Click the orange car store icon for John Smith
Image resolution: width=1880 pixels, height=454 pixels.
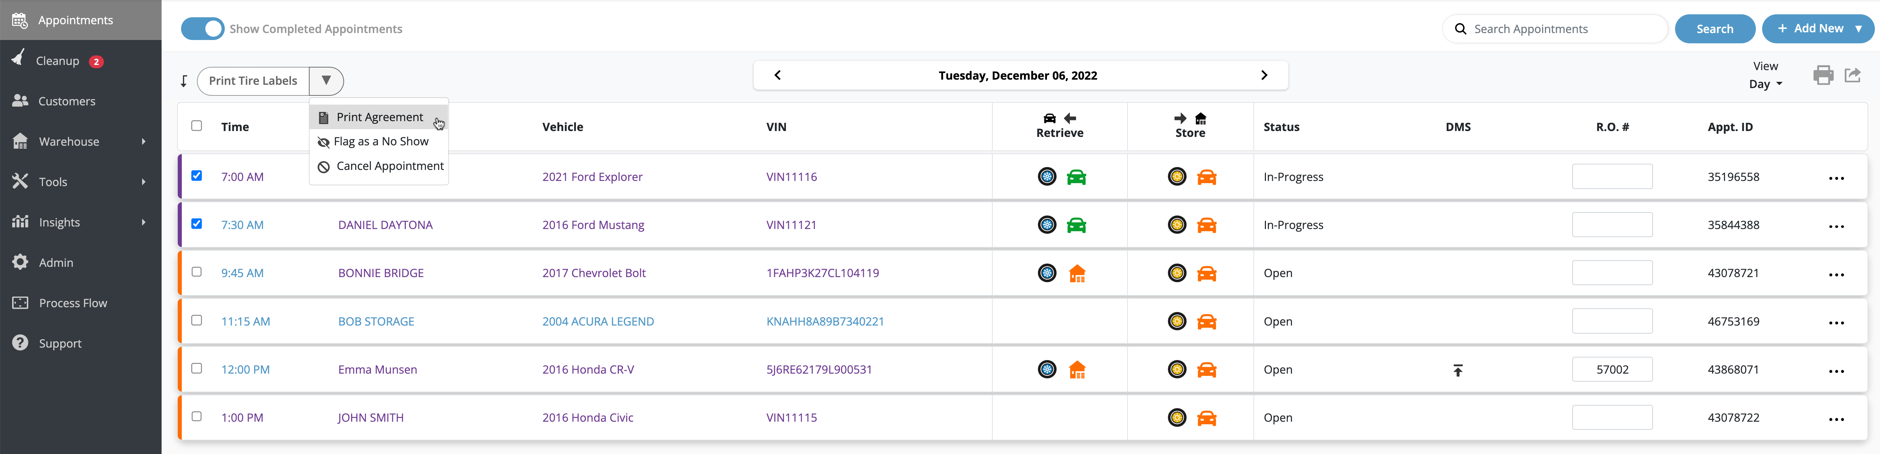click(1206, 418)
